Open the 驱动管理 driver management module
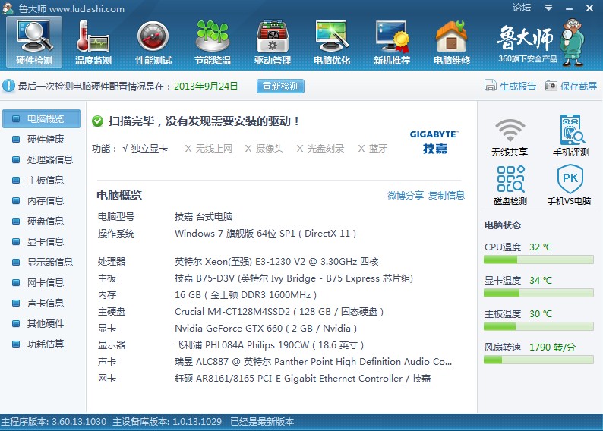Image resolution: width=603 pixels, height=431 pixels. pos(272,42)
